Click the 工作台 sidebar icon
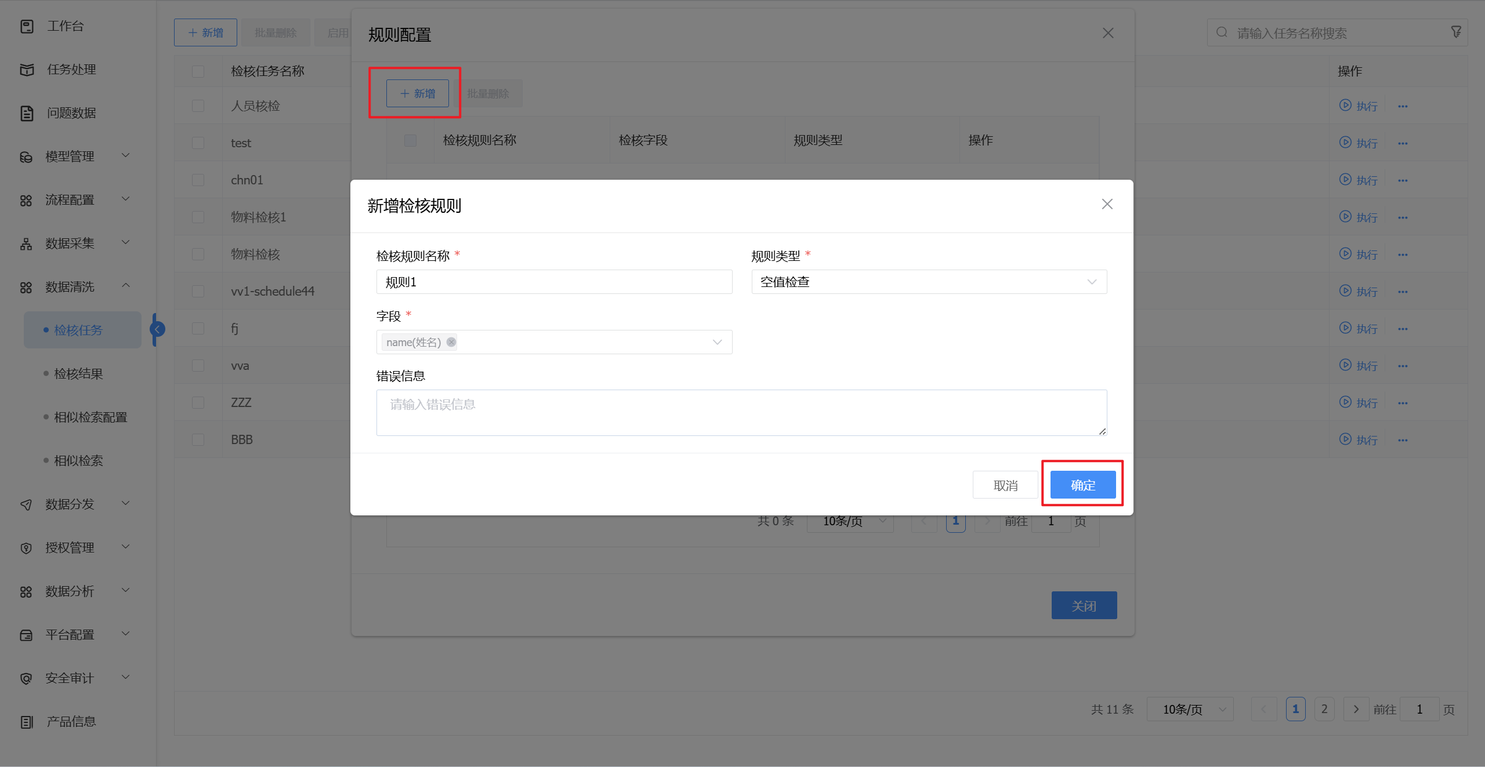Screen dimensions: 1485x767 (27, 26)
